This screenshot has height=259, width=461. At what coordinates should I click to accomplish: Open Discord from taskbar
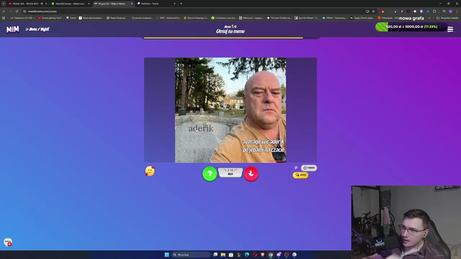pos(278,255)
